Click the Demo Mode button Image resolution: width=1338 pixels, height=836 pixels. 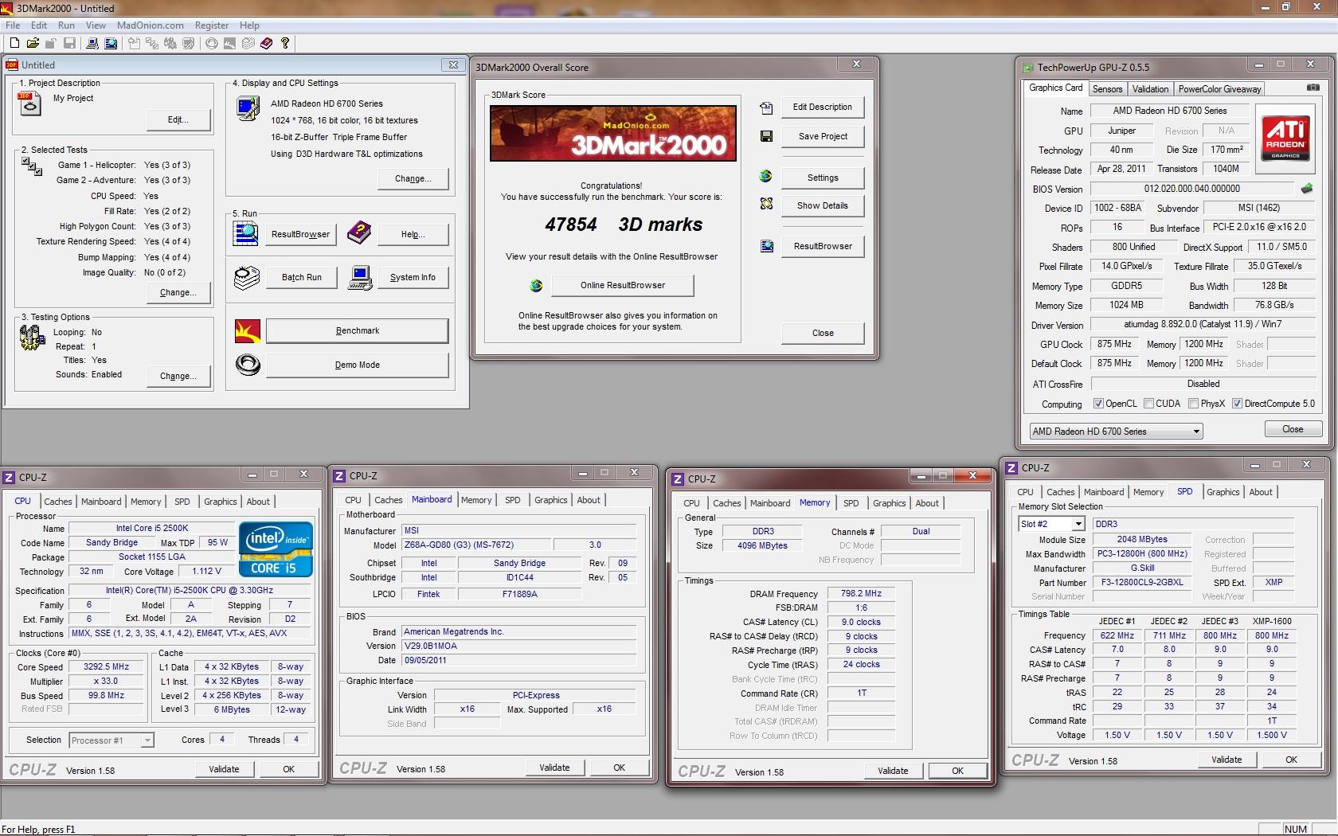click(358, 365)
